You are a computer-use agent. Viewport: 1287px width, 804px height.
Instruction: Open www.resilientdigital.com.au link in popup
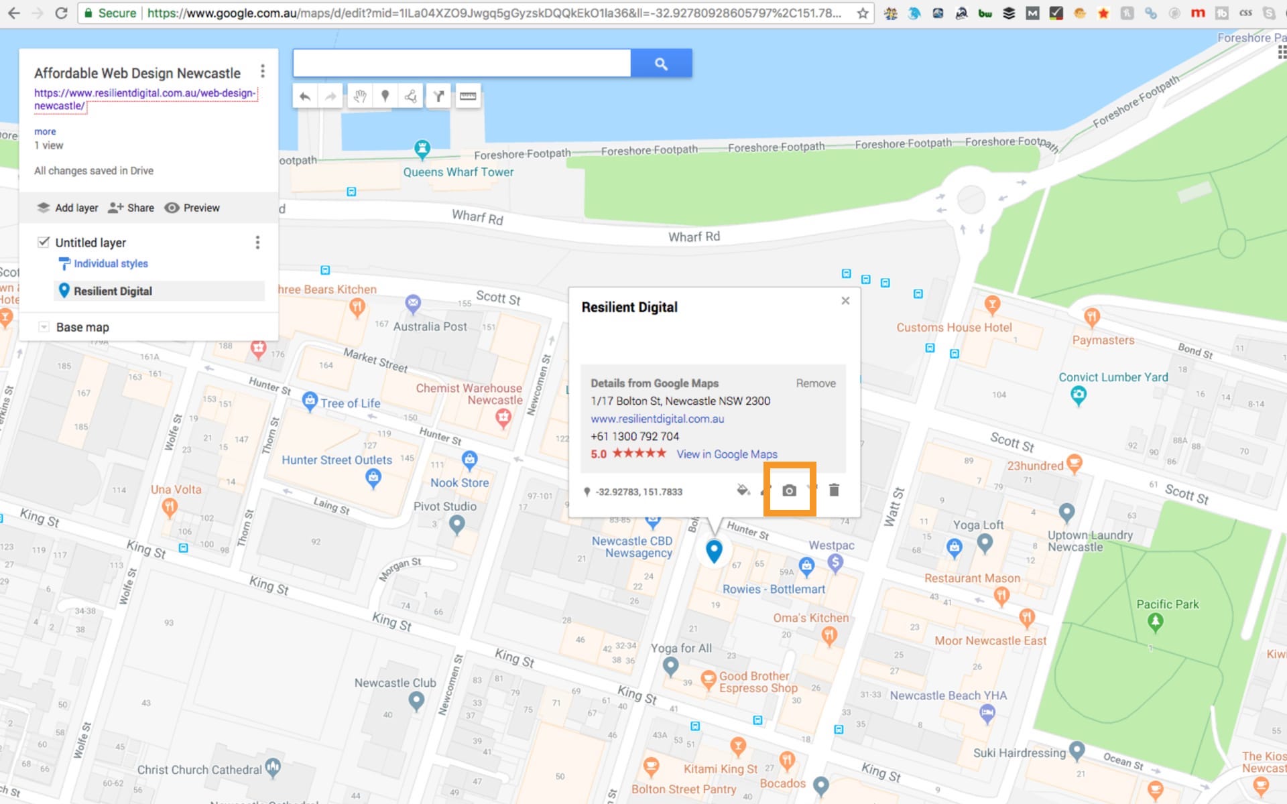(657, 419)
